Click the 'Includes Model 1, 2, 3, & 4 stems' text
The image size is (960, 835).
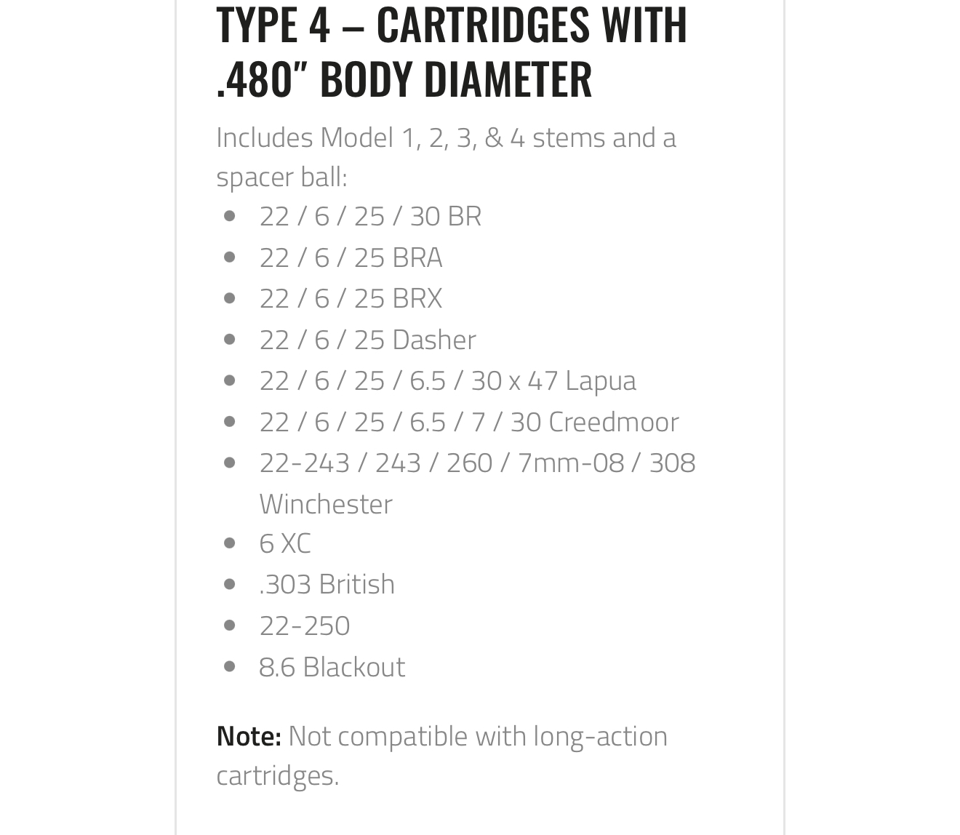tap(446, 137)
